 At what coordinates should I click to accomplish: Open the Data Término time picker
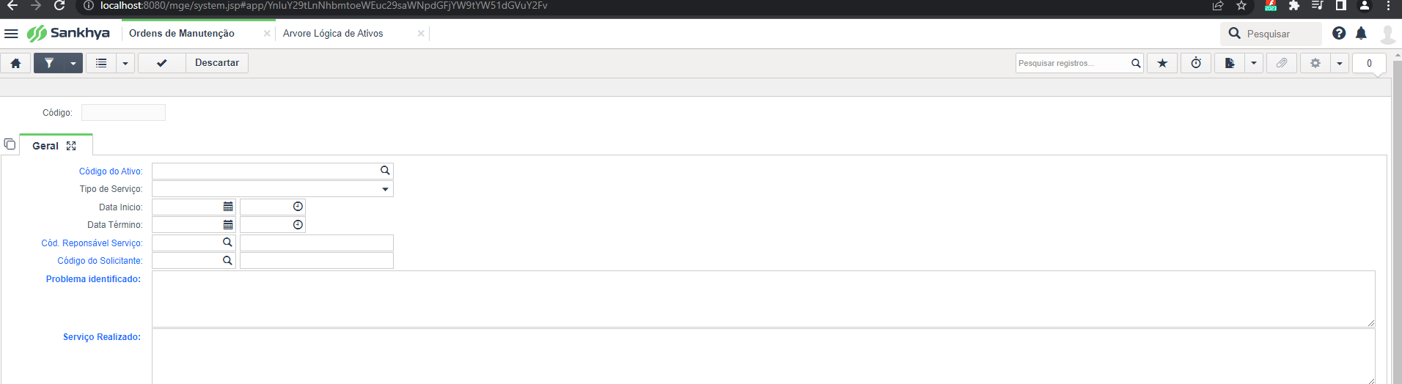[x=298, y=225]
